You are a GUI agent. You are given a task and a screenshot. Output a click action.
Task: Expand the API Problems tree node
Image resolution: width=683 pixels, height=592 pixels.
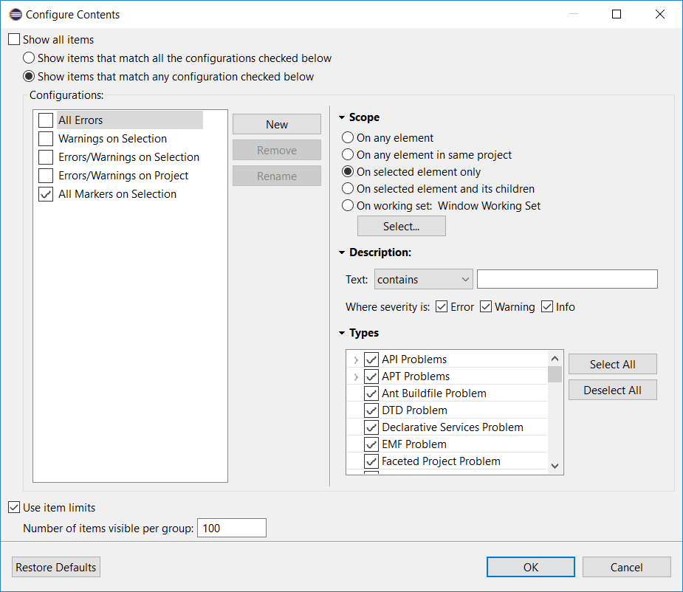pos(356,360)
